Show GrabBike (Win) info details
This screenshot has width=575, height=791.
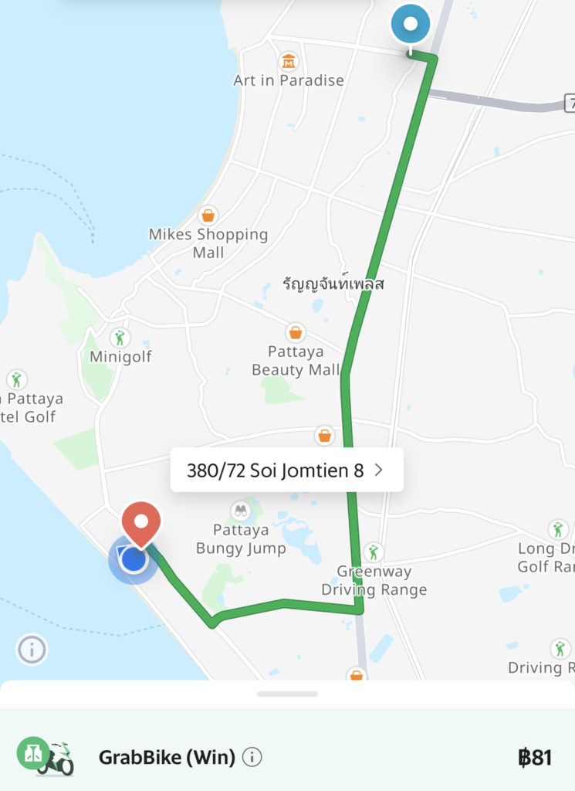(252, 757)
